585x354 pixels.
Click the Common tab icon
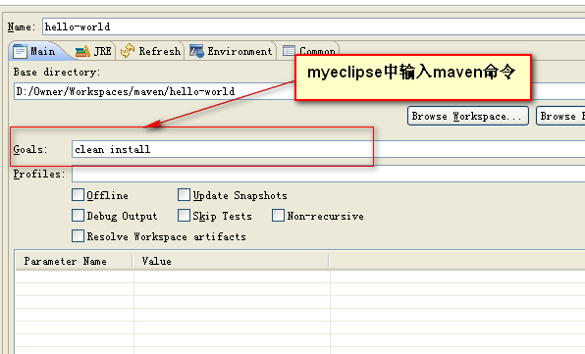point(289,50)
